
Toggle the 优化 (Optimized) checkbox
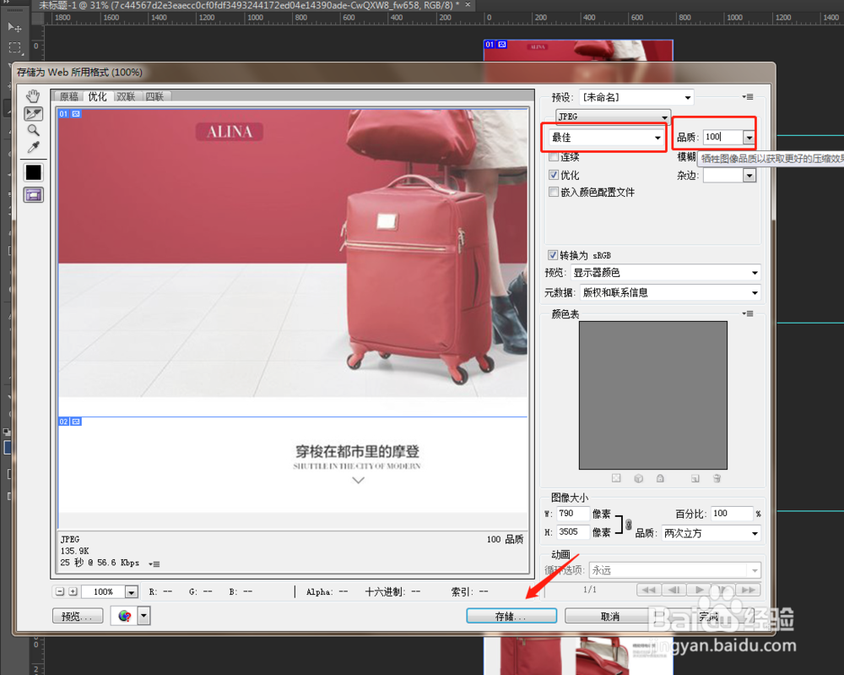554,175
